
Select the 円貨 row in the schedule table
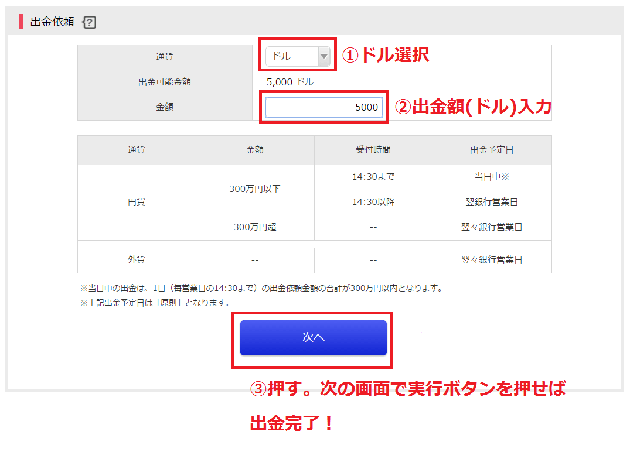pyautogui.click(x=136, y=202)
